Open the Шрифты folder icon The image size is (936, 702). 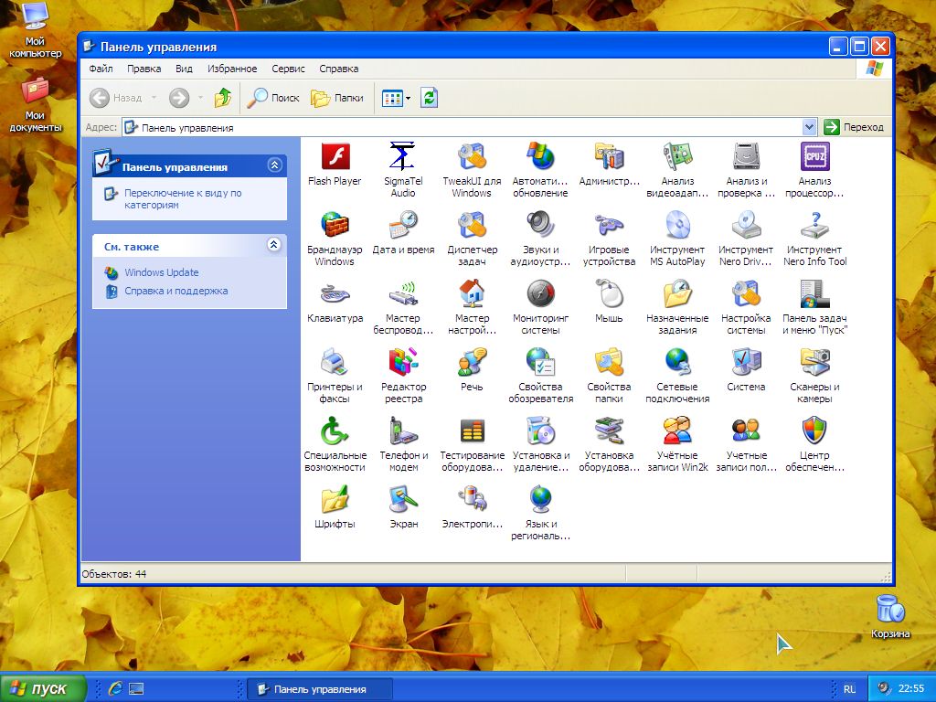(x=335, y=500)
